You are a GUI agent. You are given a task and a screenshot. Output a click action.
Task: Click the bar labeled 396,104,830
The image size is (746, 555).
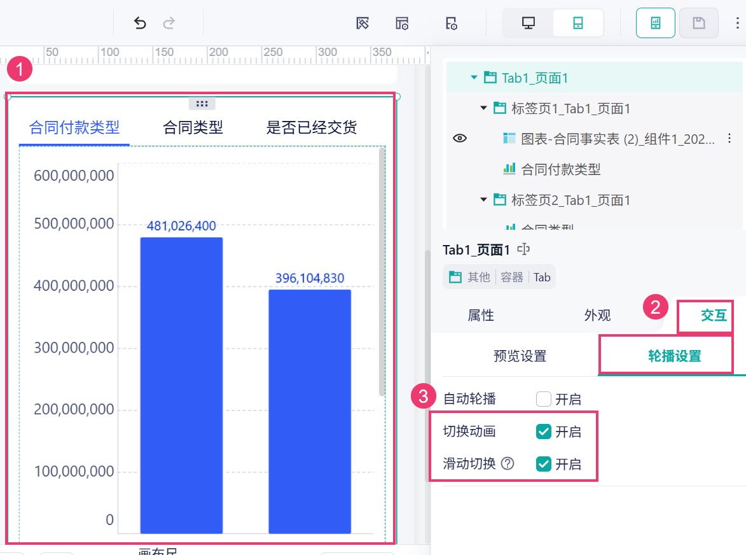310,411
